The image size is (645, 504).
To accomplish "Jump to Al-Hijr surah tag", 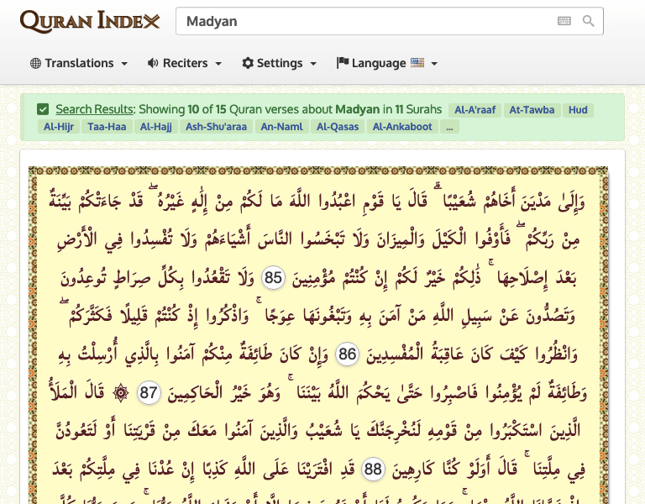I will click(x=59, y=127).
